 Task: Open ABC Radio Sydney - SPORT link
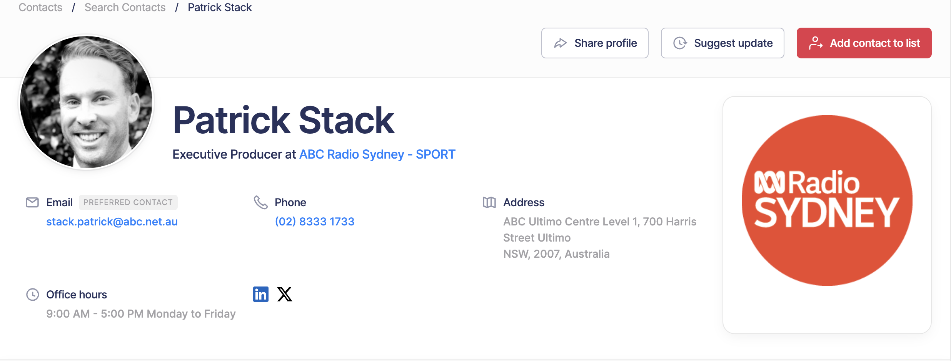click(x=377, y=154)
